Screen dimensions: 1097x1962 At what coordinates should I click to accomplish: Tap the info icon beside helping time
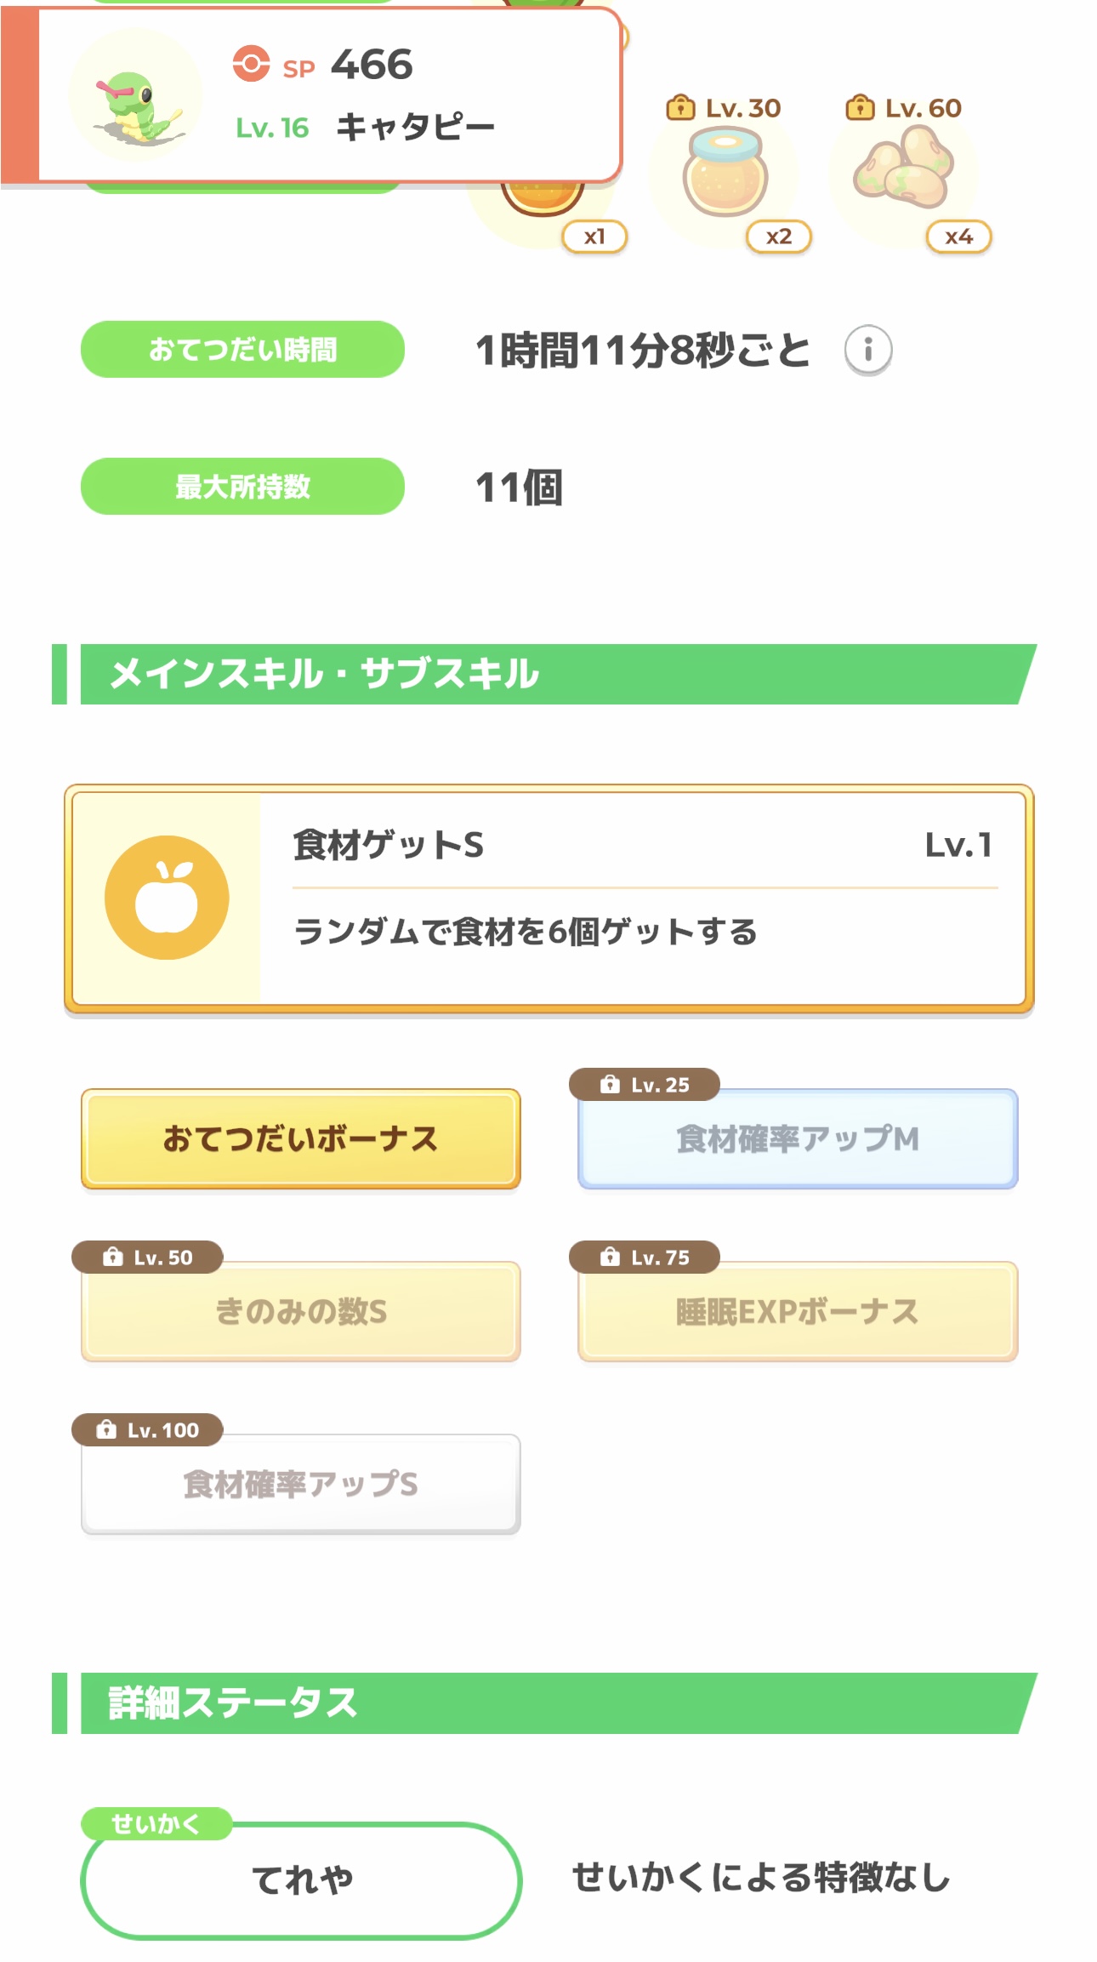click(x=867, y=350)
